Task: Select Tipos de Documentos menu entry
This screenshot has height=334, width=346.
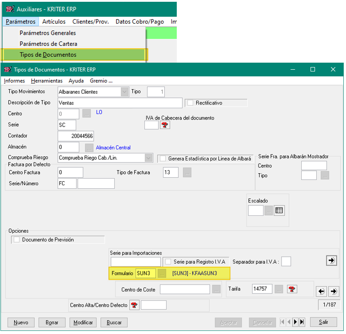Action: tap(48, 55)
